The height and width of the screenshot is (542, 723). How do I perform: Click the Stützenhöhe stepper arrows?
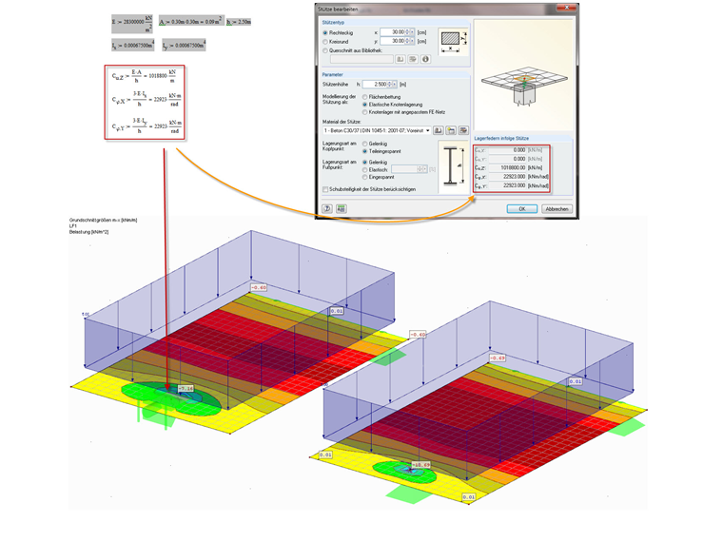[x=390, y=84]
